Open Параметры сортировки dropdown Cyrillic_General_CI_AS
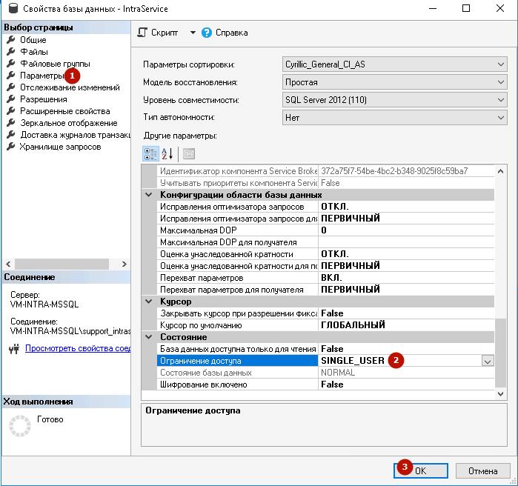The width and height of the screenshot is (518, 486). 395,64
